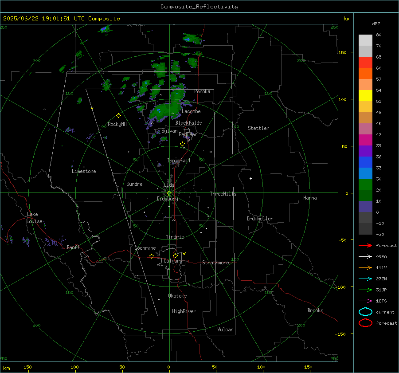Click the yellow diamond marker below RedDeer

182,144
